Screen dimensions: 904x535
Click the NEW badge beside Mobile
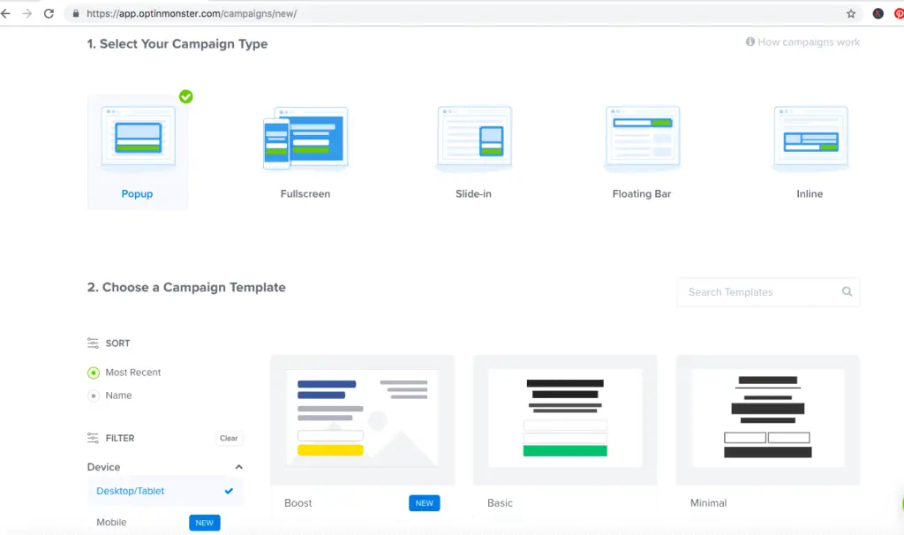[x=205, y=523]
